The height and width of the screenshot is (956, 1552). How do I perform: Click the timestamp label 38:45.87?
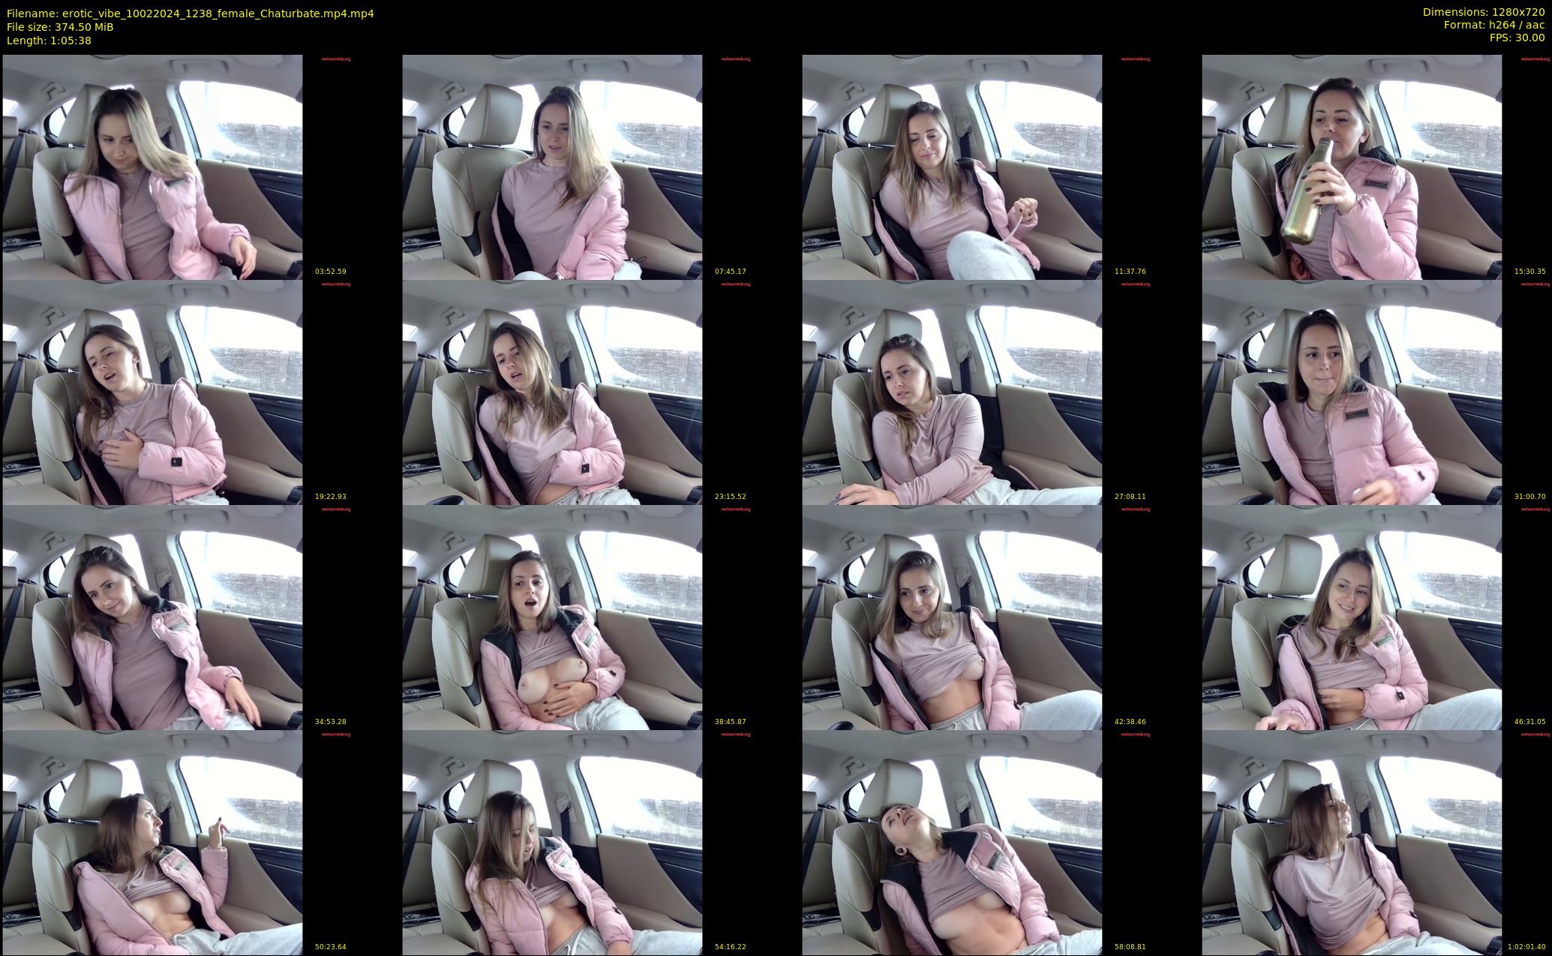pos(731,722)
